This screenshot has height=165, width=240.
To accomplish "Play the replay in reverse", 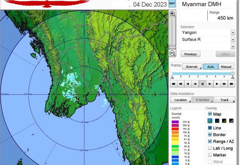I will (188, 84).
